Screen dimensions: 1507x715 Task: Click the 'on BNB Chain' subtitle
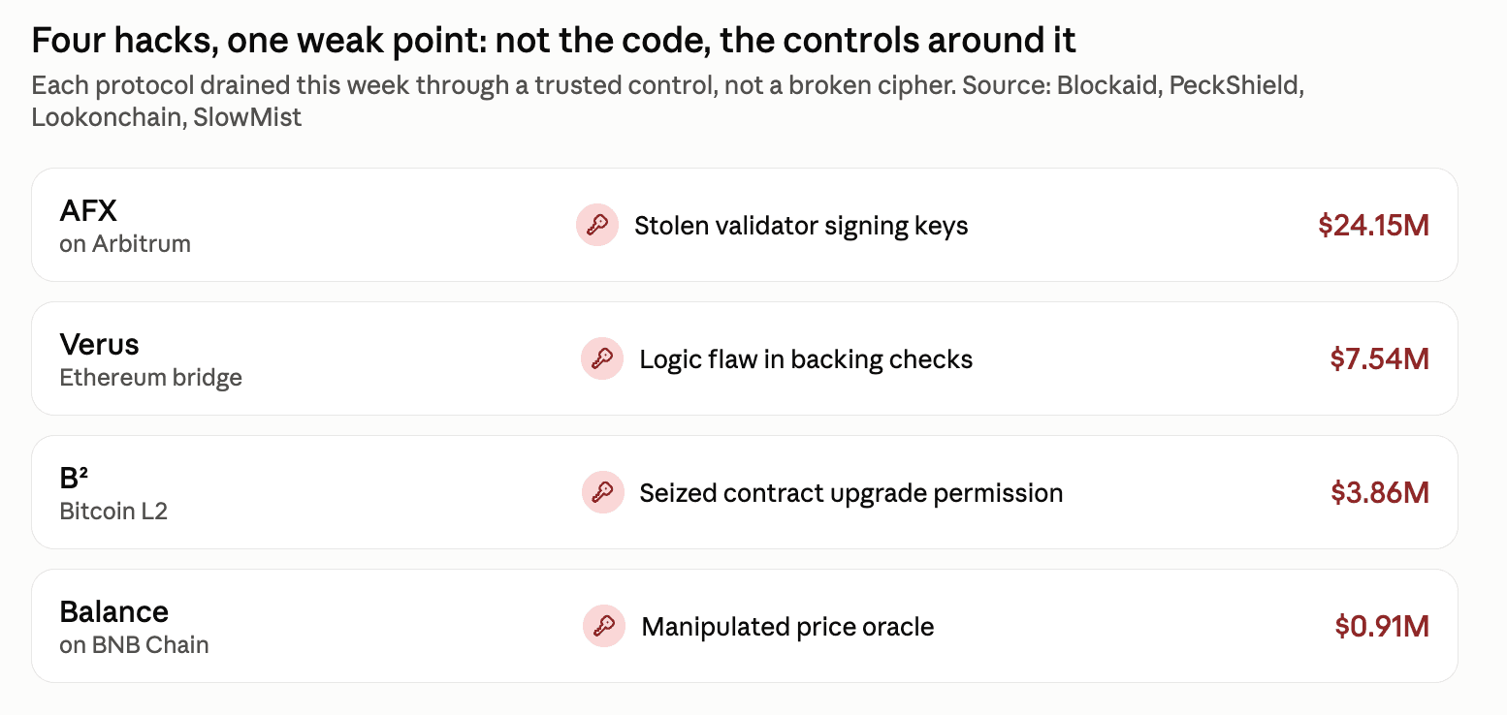click(134, 644)
